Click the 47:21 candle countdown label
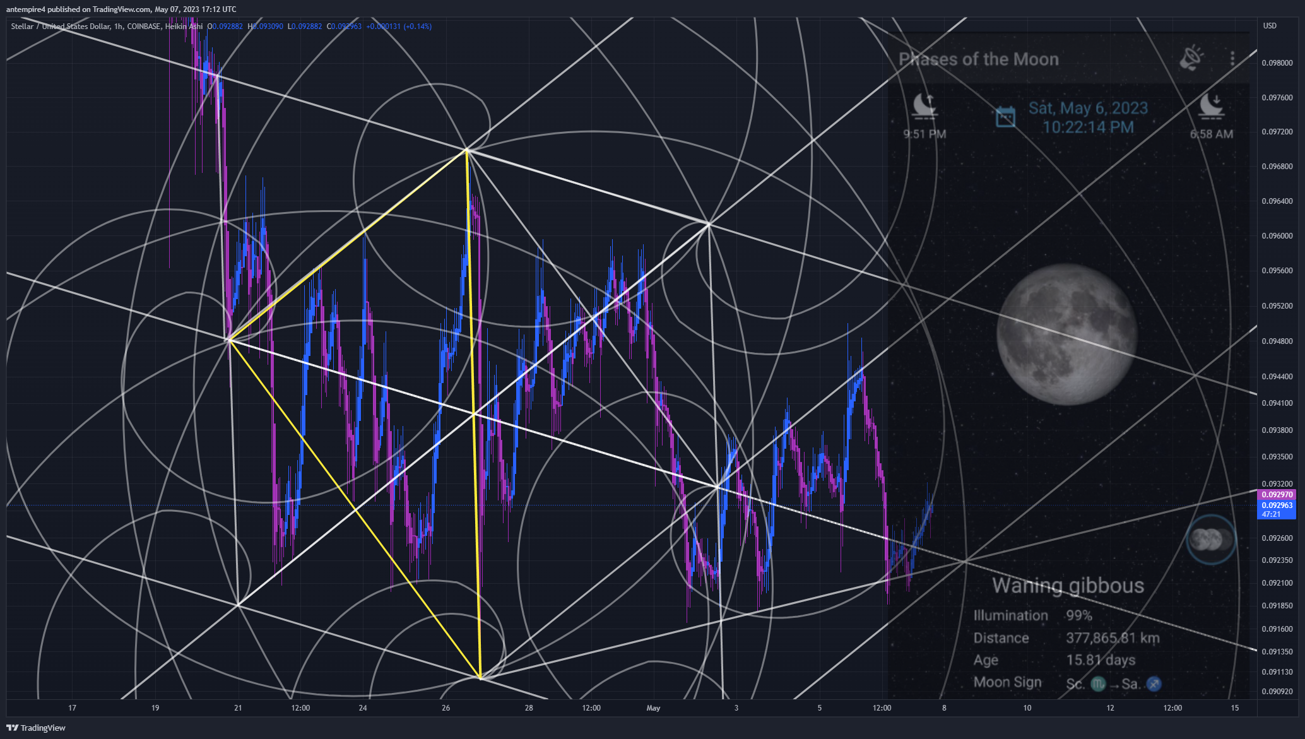The image size is (1305, 739). pyautogui.click(x=1271, y=514)
